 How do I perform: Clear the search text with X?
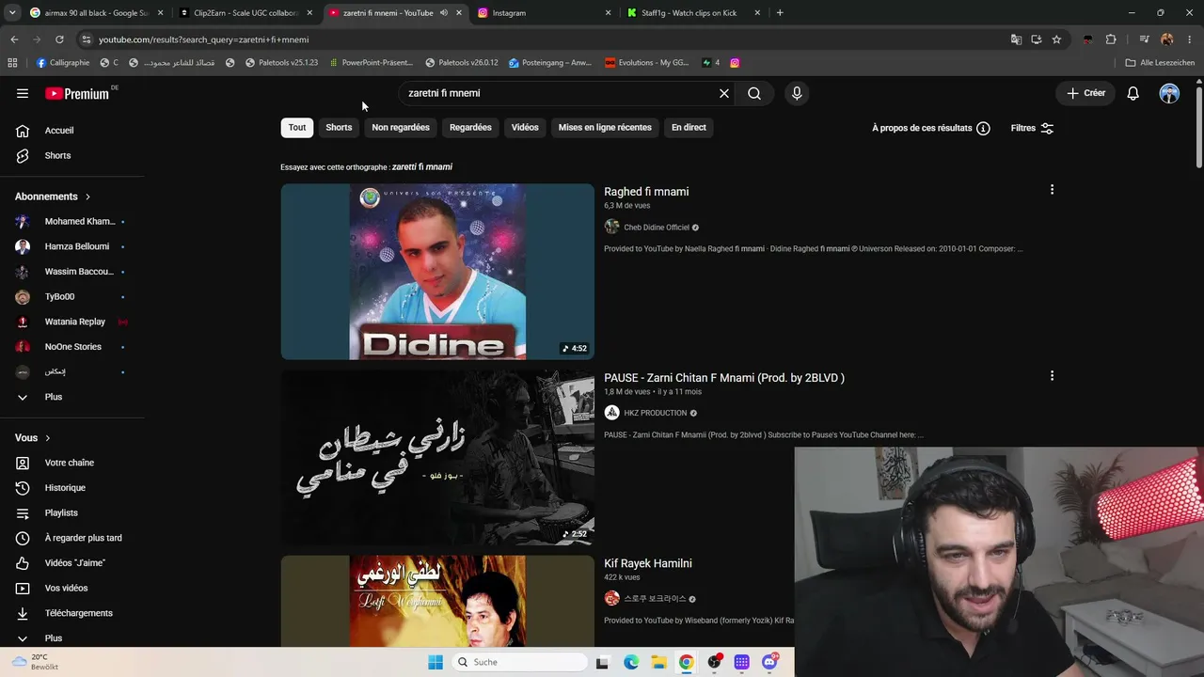(724, 93)
